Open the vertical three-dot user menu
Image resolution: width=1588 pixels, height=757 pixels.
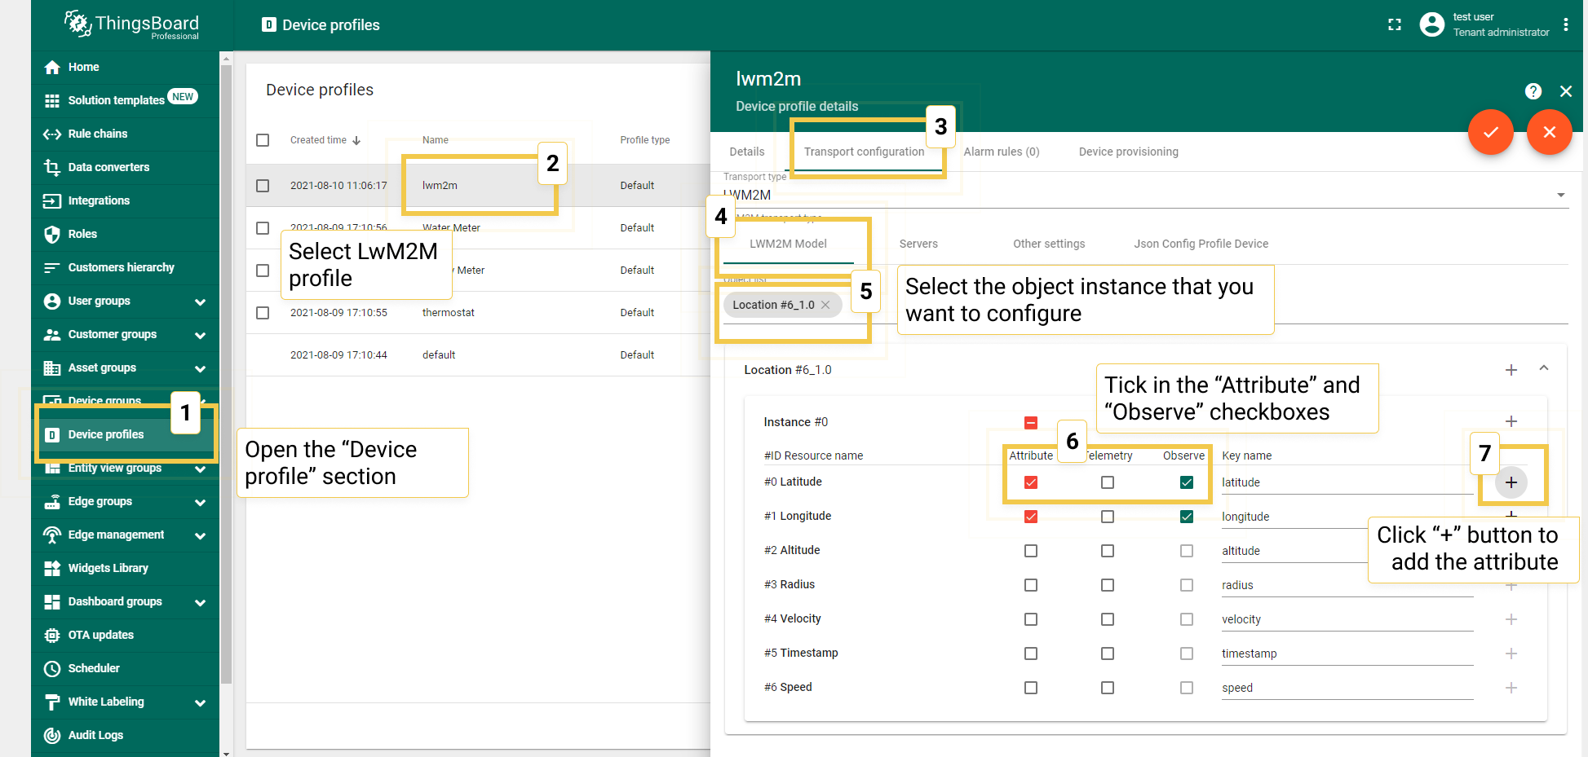pyautogui.click(x=1565, y=24)
